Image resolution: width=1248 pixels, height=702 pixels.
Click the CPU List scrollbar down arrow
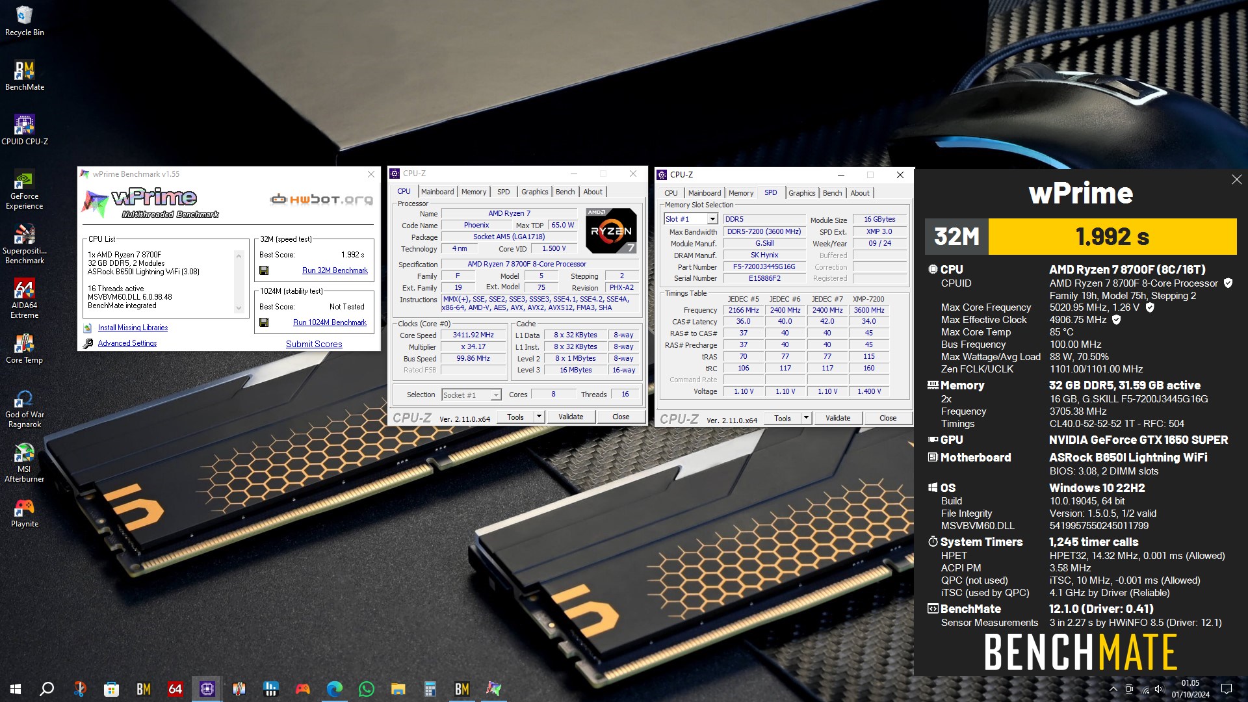point(239,308)
